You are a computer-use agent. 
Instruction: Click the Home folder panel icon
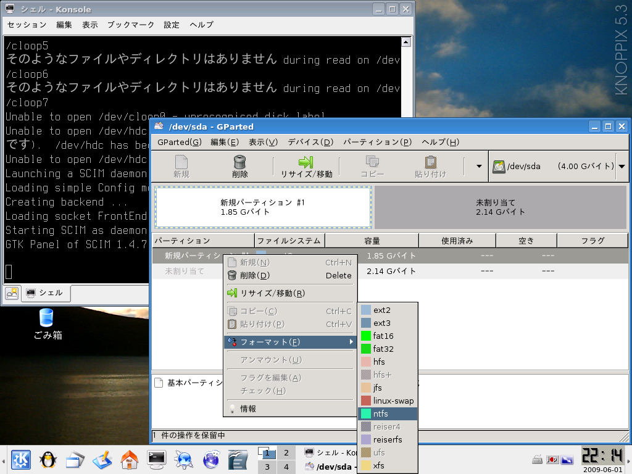[x=129, y=459]
